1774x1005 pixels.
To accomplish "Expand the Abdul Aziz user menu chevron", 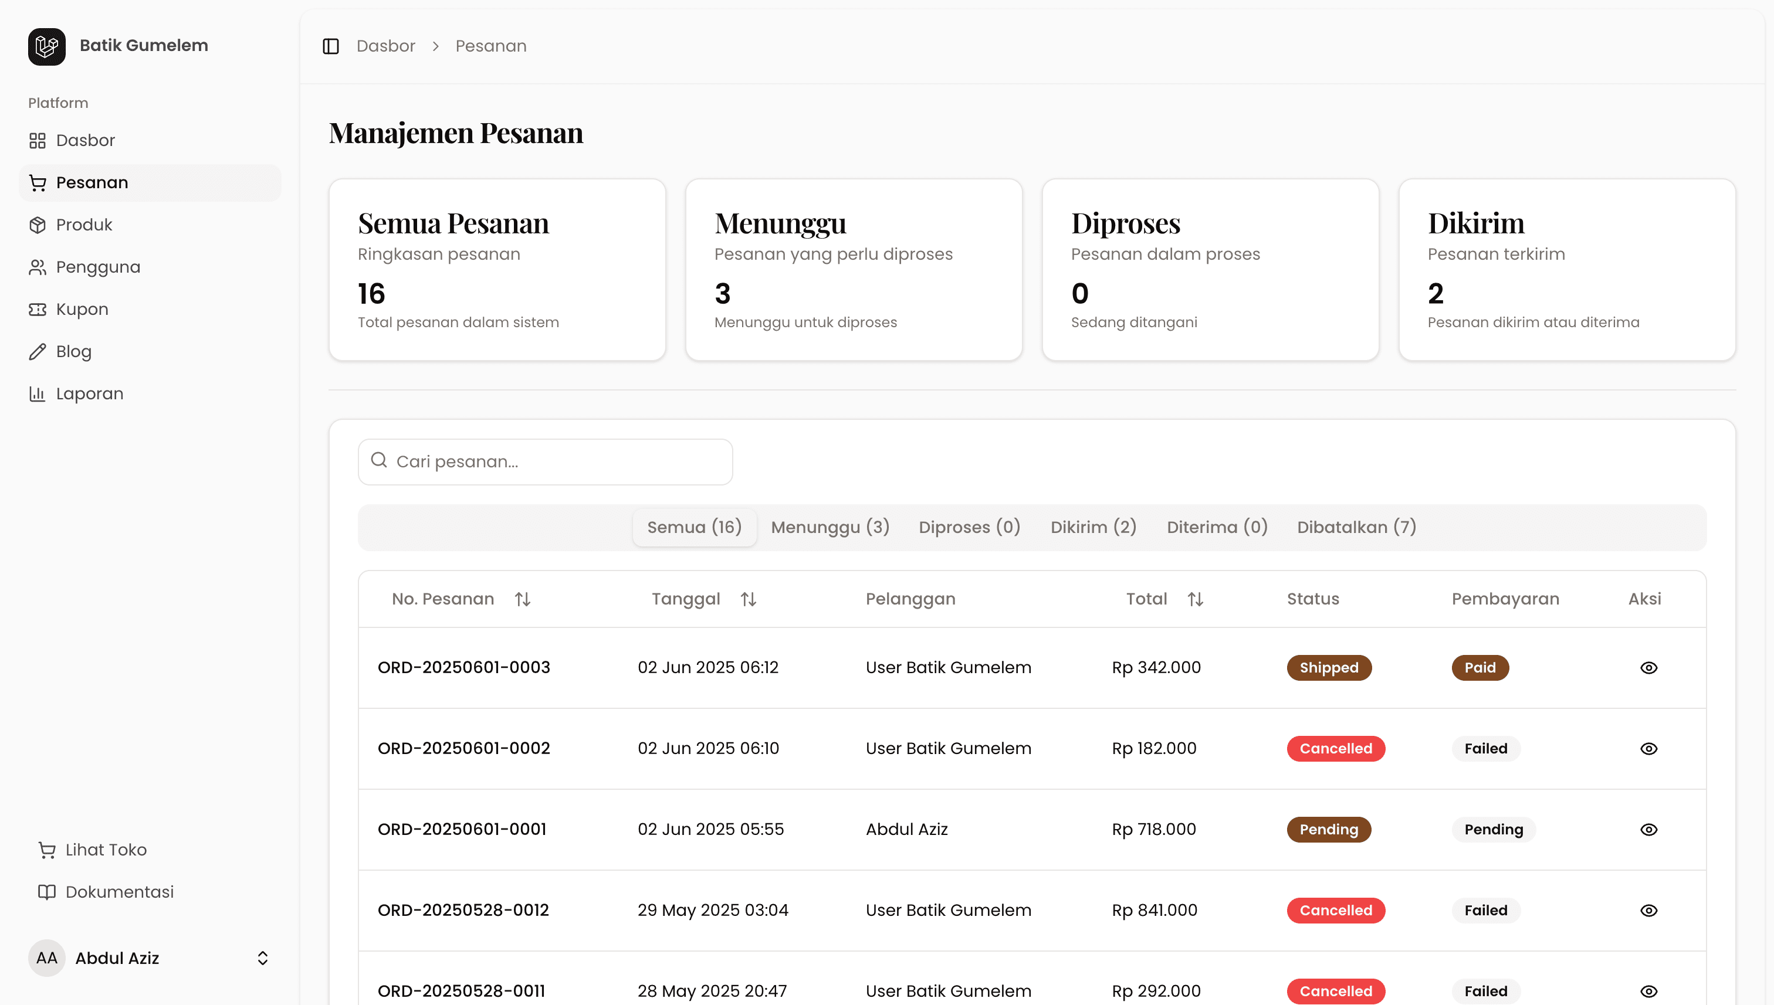I will [262, 958].
